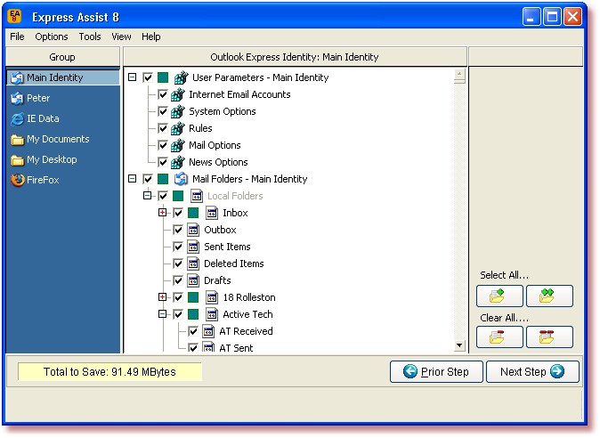Screen dimensions: 600x438
Task: Click the tree scrollbar down arrow
Action: (459, 345)
